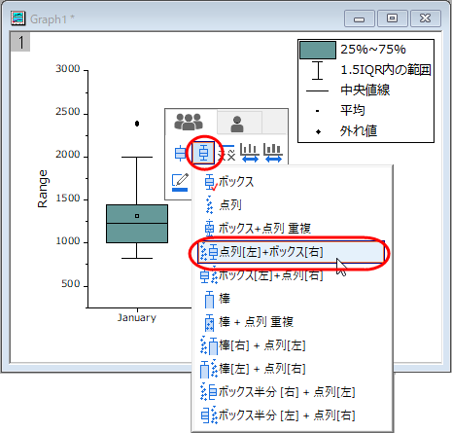This screenshot has width=452, height=433.
Task: Pick ボックス[左]+点列[右] option
Action: click(x=261, y=275)
